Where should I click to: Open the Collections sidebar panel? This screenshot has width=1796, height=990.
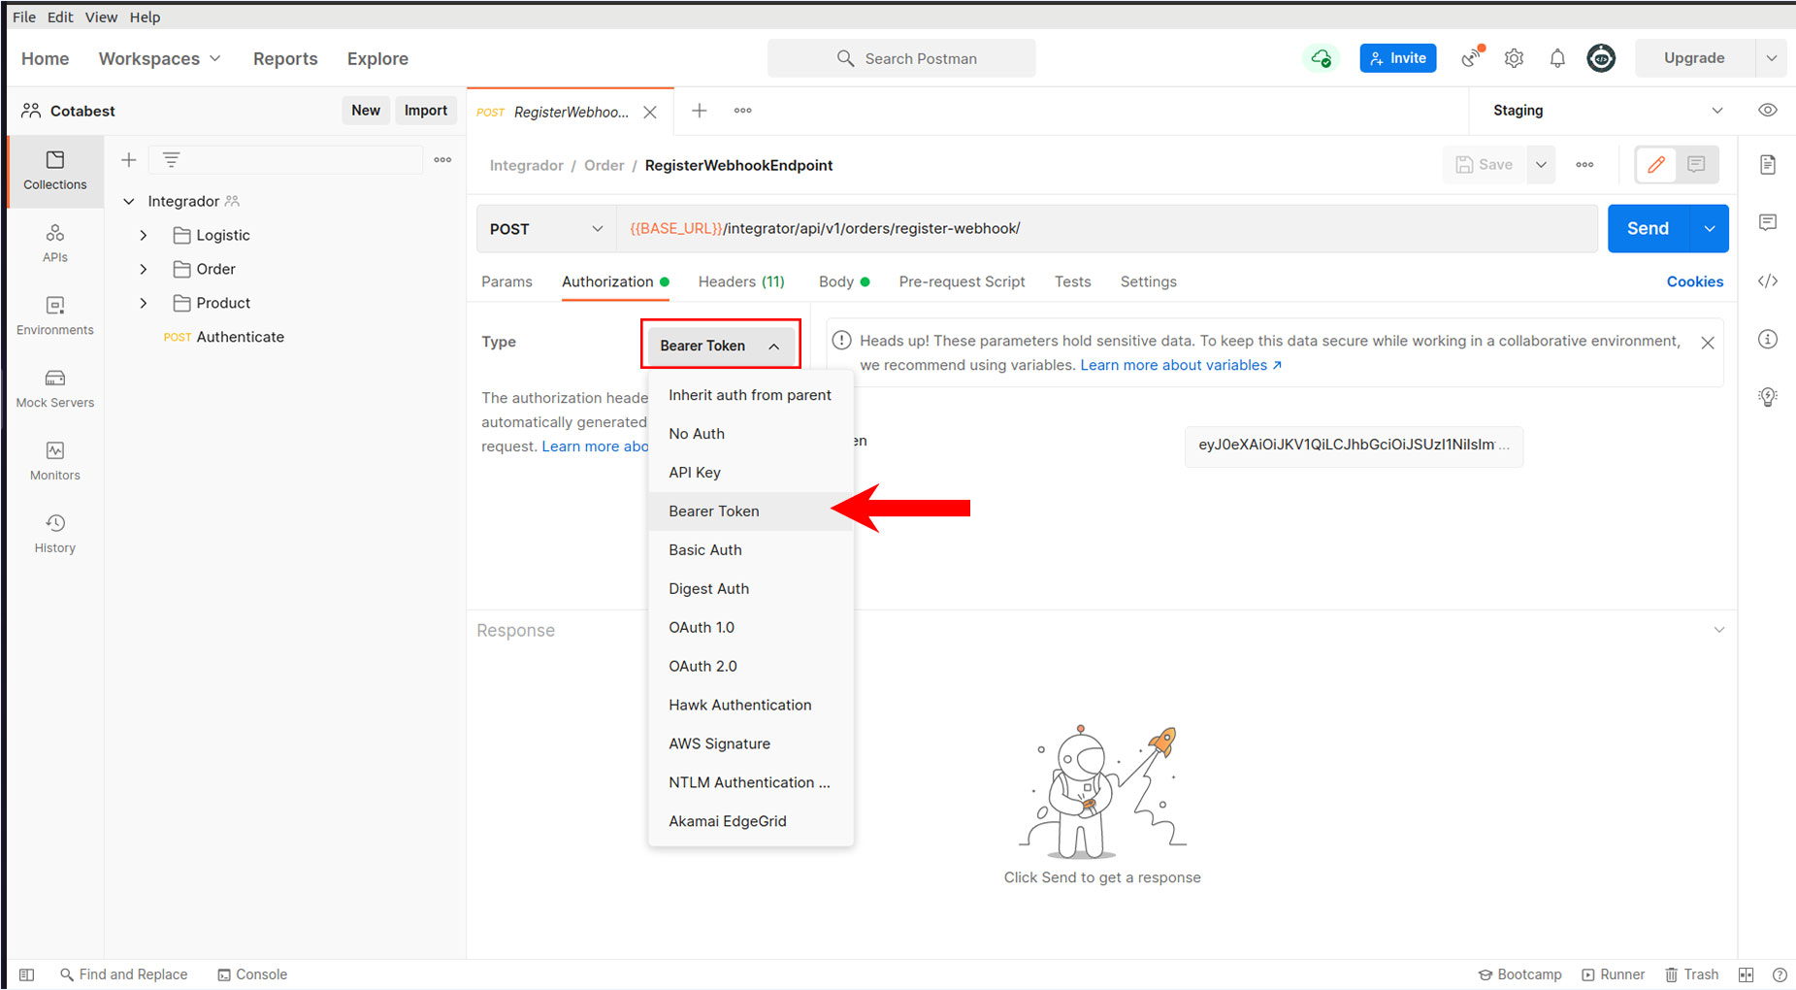(x=55, y=171)
